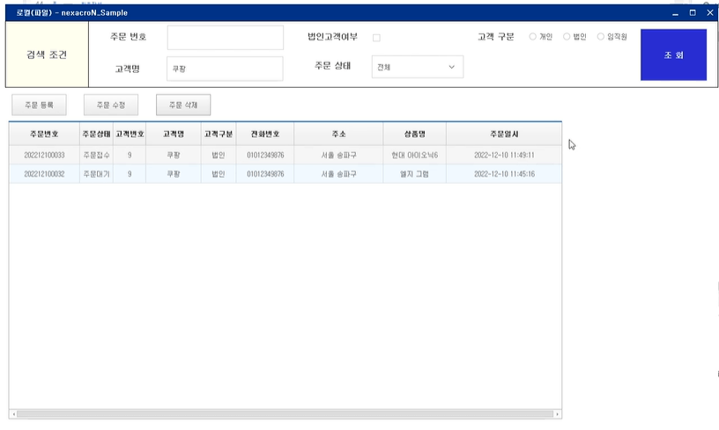Click the 2022-12-10 11:45:16 date cell

[x=504, y=174]
